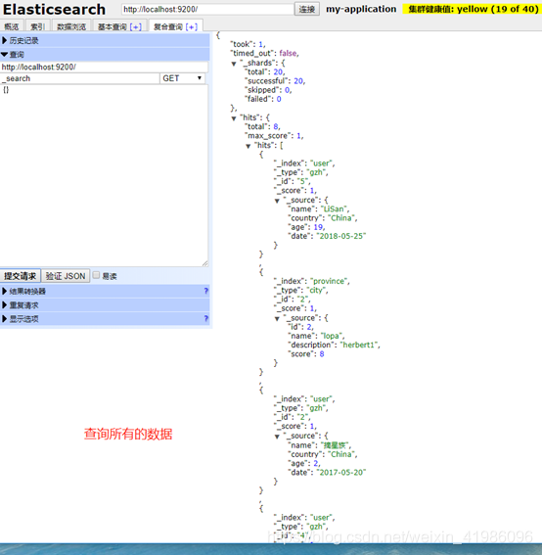Click the 验证 JSON button
Image resolution: width=542 pixels, height=555 pixels.
click(66, 276)
